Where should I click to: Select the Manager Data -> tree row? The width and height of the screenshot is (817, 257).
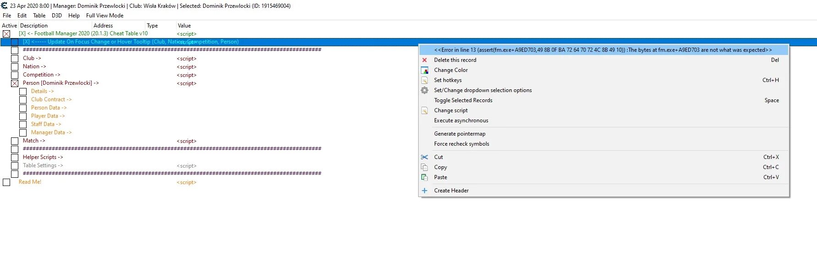(51, 132)
